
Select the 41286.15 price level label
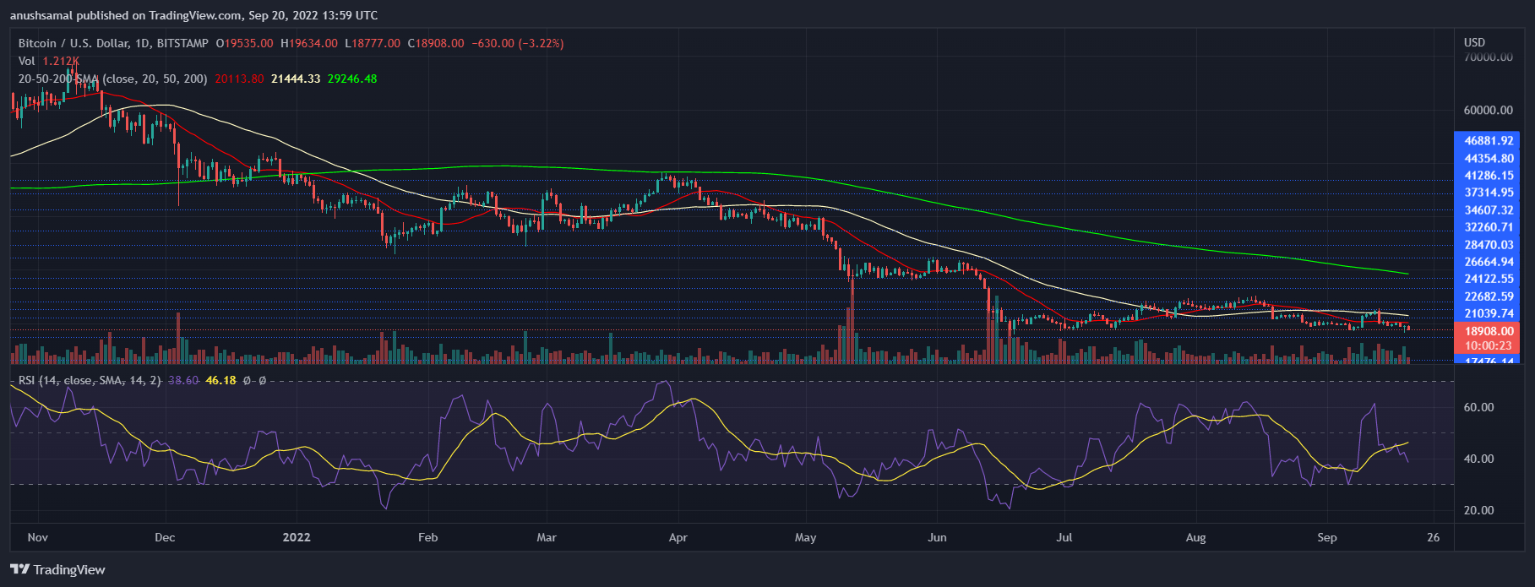1487,176
